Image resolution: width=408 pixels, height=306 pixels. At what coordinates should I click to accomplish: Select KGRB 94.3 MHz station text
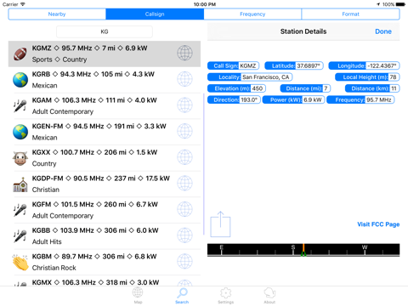click(x=93, y=74)
